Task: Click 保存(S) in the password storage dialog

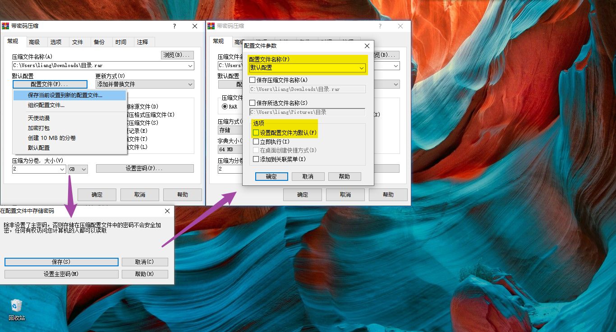Action: [61, 262]
